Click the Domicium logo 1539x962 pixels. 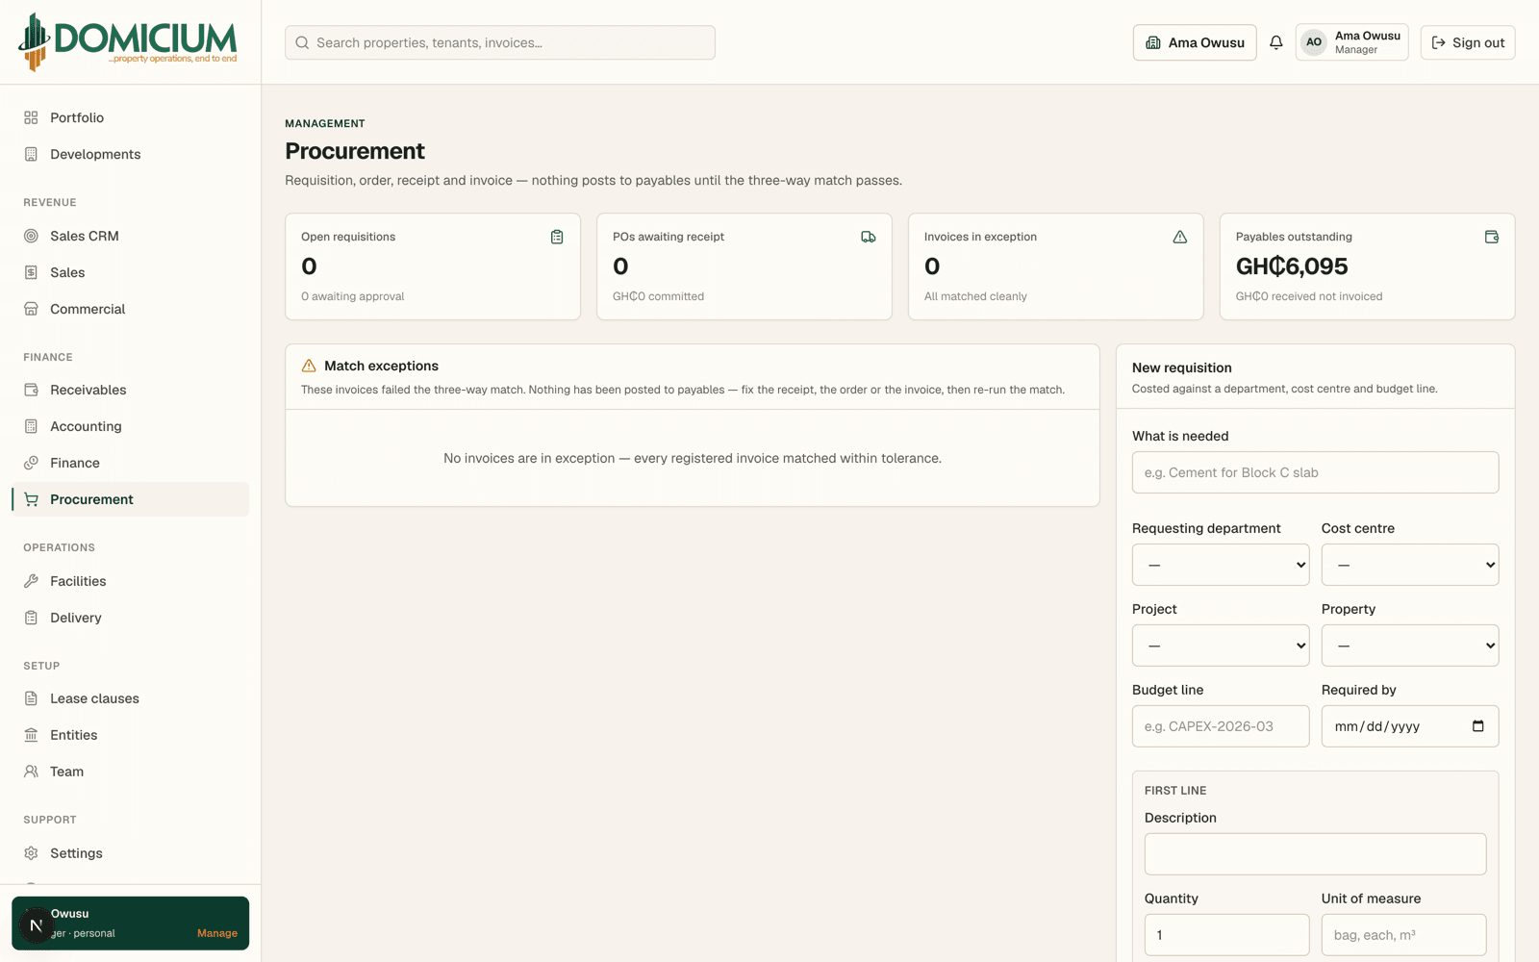click(x=128, y=42)
